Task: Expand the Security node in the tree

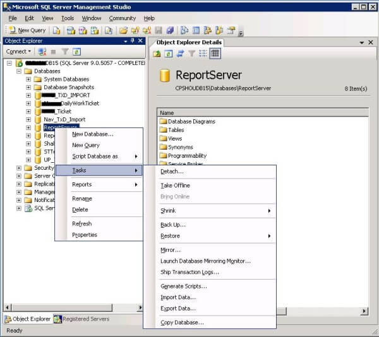Action: pyautogui.click(x=19, y=168)
